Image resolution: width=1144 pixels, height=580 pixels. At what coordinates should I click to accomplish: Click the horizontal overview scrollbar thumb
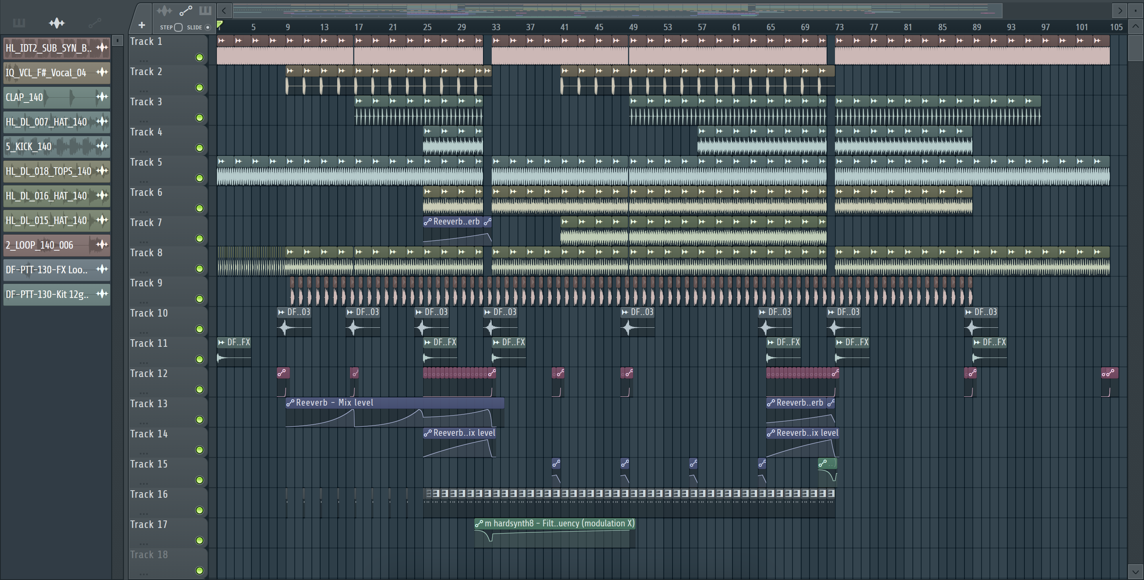[x=617, y=10]
